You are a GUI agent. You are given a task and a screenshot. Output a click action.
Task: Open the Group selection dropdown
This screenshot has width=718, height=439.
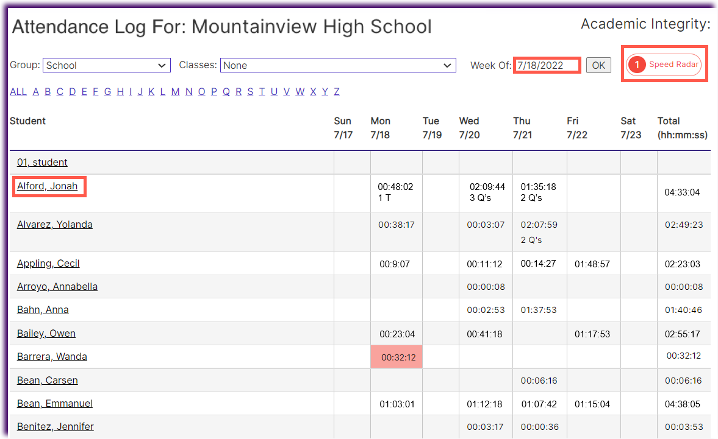click(x=106, y=65)
